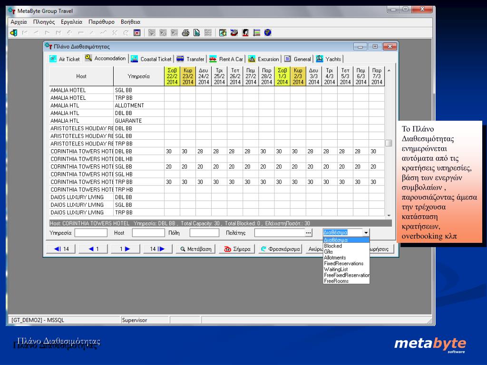487x365 pixels.
Task: Click the toolbar refresh circular arrow icon
Action: click(x=126, y=33)
